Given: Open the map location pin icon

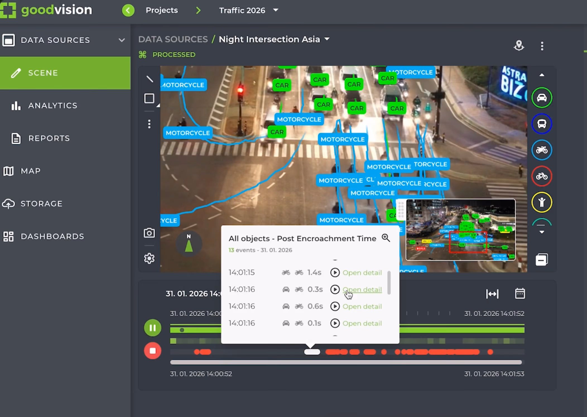Looking at the screenshot, I should 519,45.
